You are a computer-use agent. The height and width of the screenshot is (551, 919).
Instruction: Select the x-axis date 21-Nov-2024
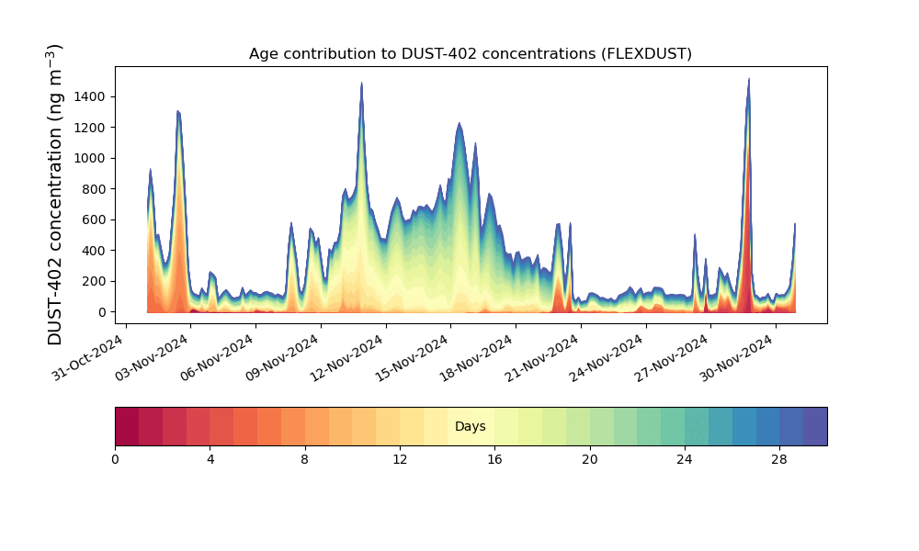point(543,357)
